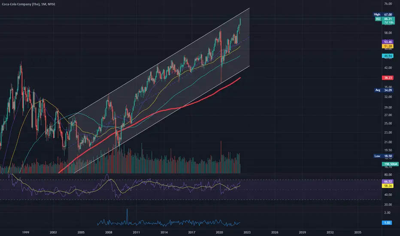Click the 80.00 RSI axis value
The image size is (400, 236).
click(388, 175)
